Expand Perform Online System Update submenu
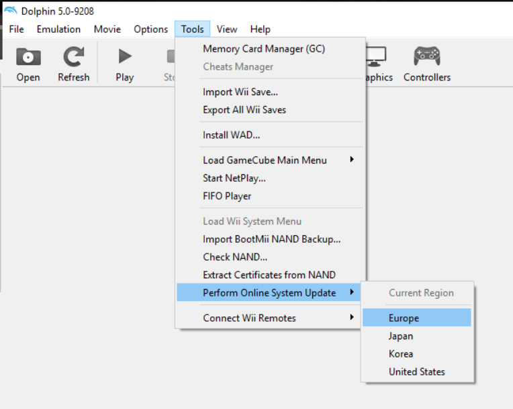The height and width of the screenshot is (409, 513). point(269,292)
